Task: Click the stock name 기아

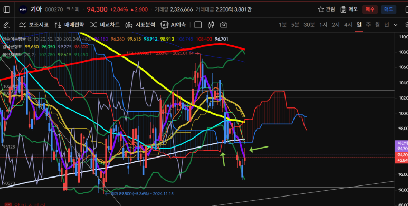Action: (x=36, y=9)
